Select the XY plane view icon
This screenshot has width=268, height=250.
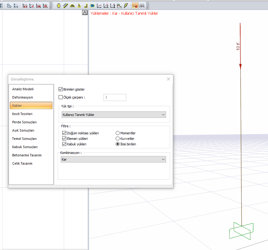coord(25,6)
